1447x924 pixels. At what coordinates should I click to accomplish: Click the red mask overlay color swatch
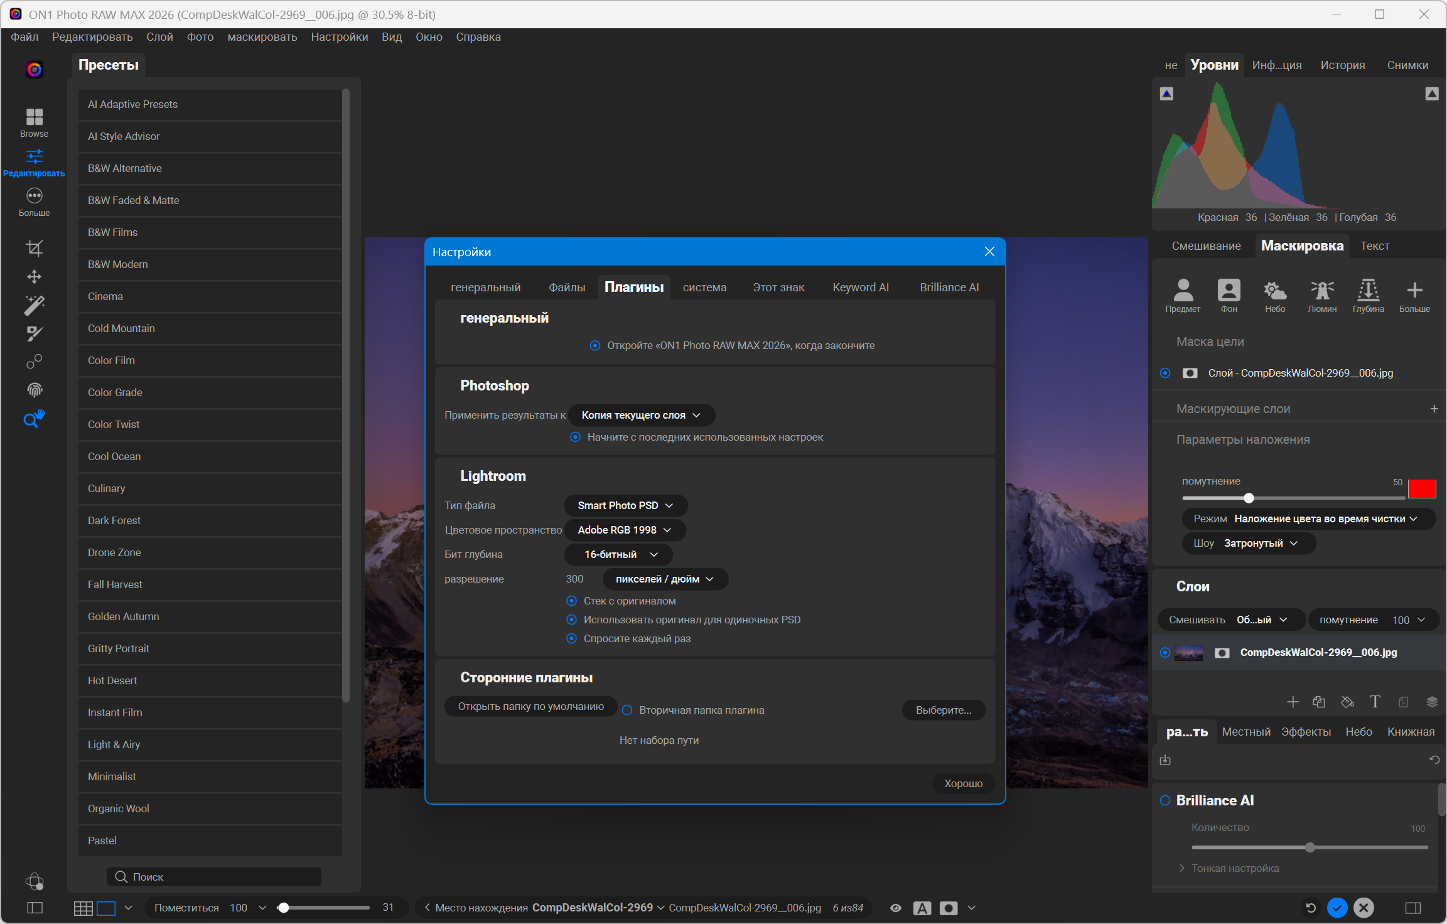coord(1421,488)
